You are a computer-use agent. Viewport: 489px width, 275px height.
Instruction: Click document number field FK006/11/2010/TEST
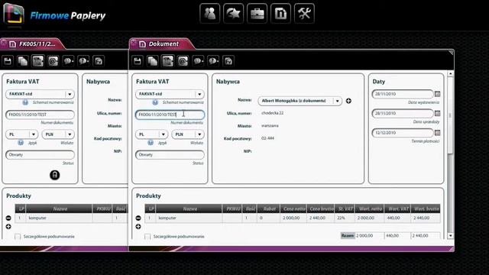(x=170, y=115)
